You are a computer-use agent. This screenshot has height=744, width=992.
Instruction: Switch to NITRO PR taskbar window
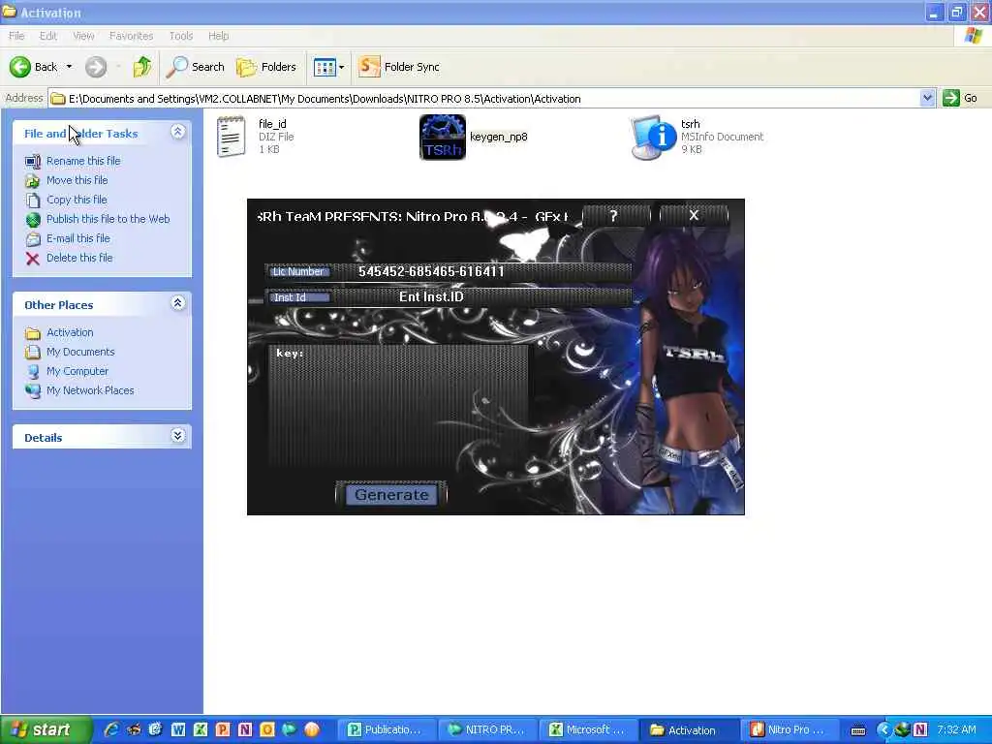(487, 730)
